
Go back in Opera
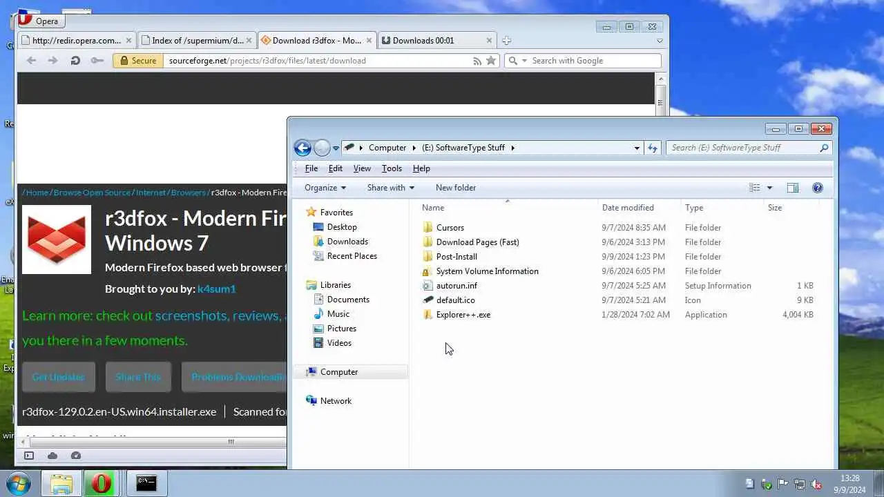click(x=31, y=61)
